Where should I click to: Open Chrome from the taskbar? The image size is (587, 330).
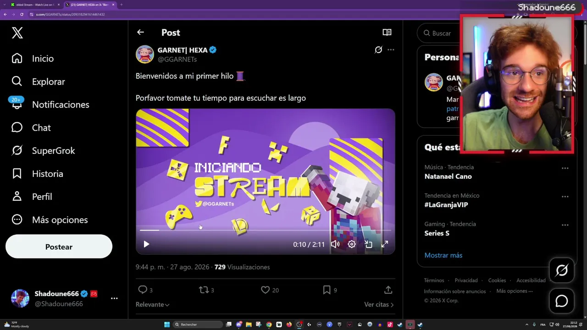tap(269, 324)
